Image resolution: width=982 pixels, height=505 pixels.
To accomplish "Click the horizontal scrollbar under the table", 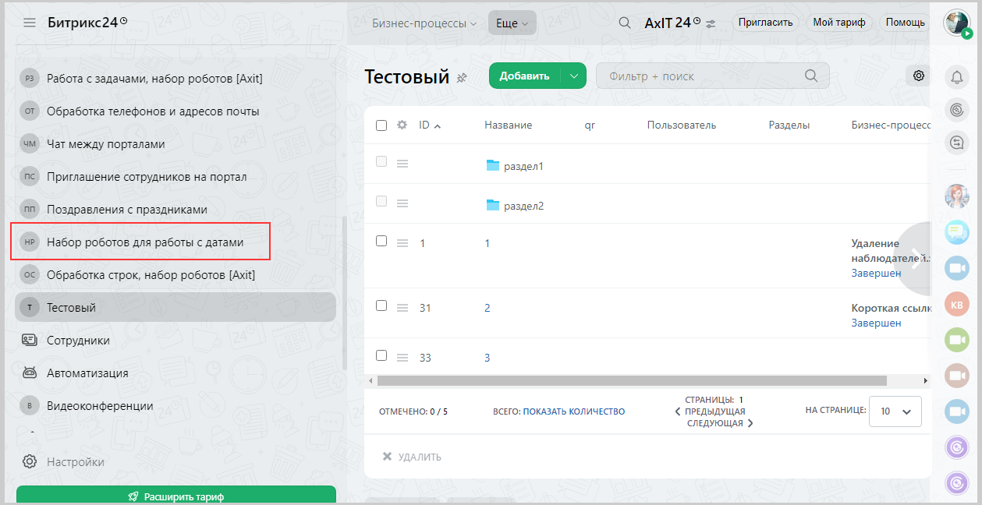I will pyautogui.click(x=632, y=380).
